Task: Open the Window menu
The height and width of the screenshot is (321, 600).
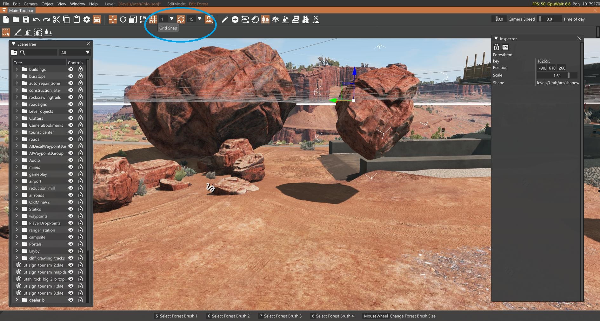Action: click(77, 4)
